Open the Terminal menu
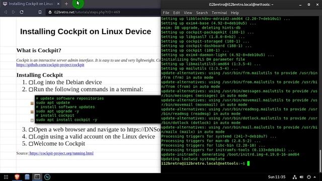This screenshot has height=181, width=322. (x=219, y=13)
